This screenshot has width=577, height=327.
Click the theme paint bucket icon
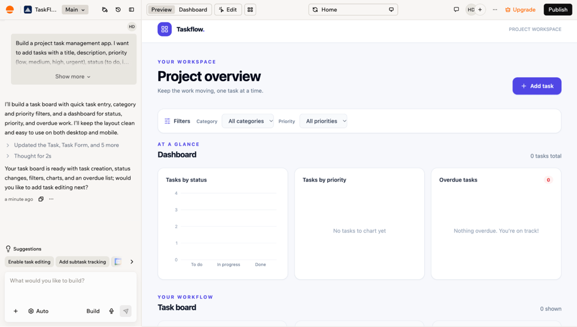pos(105,10)
